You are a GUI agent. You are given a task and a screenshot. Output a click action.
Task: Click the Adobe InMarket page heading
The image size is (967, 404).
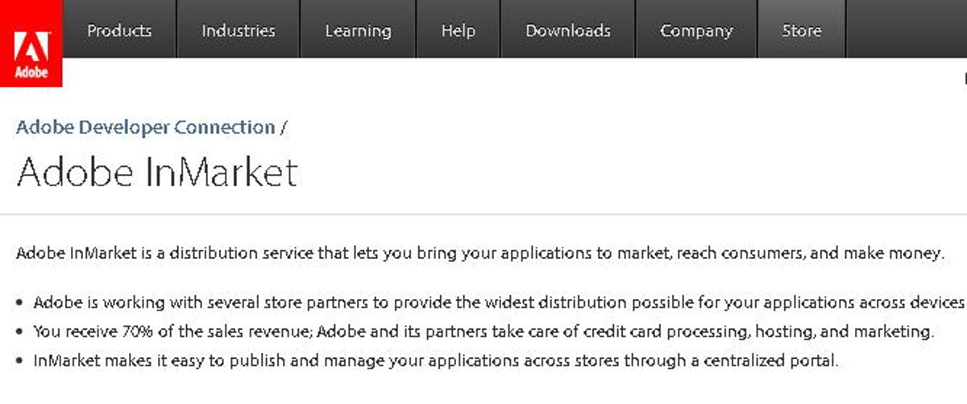[157, 172]
